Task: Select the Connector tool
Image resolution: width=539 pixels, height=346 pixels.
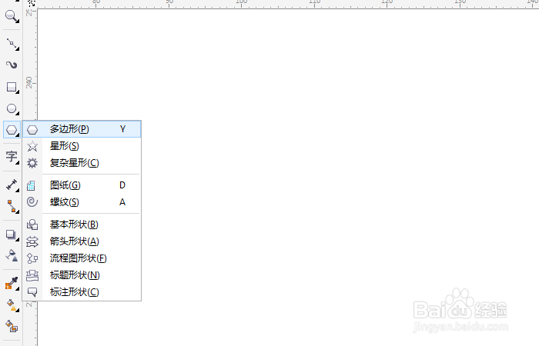Action: (x=12, y=206)
